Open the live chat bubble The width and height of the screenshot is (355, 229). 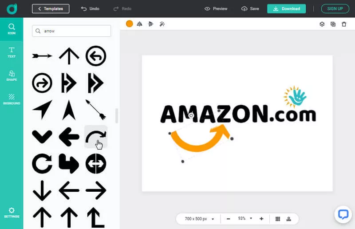[343, 214]
